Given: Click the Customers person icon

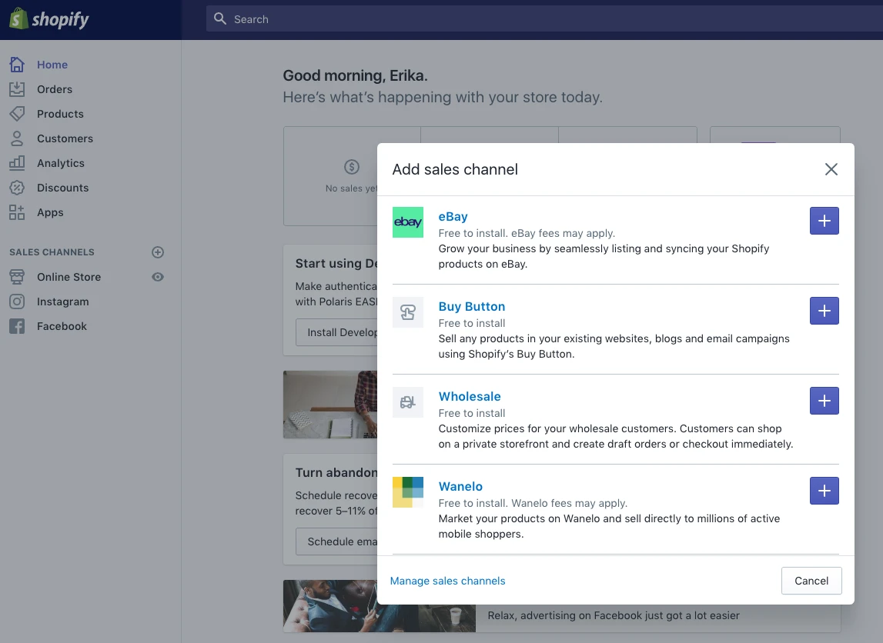Looking at the screenshot, I should pyautogui.click(x=17, y=138).
